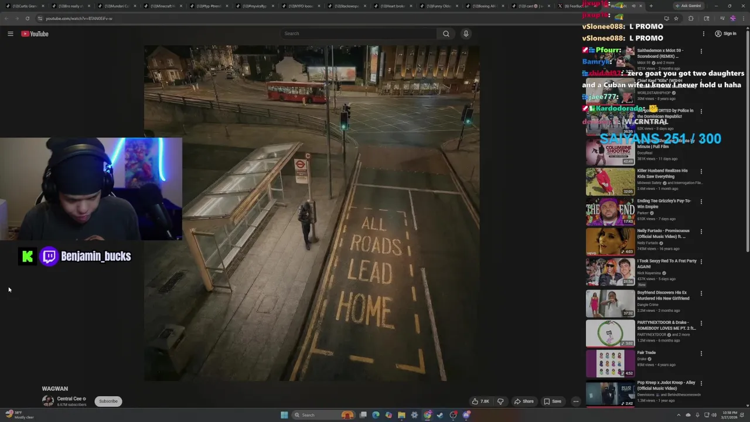Open options menu for Ending Tee Grizzley's video
Viewport: 750px width, 422px height.
(701, 202)
